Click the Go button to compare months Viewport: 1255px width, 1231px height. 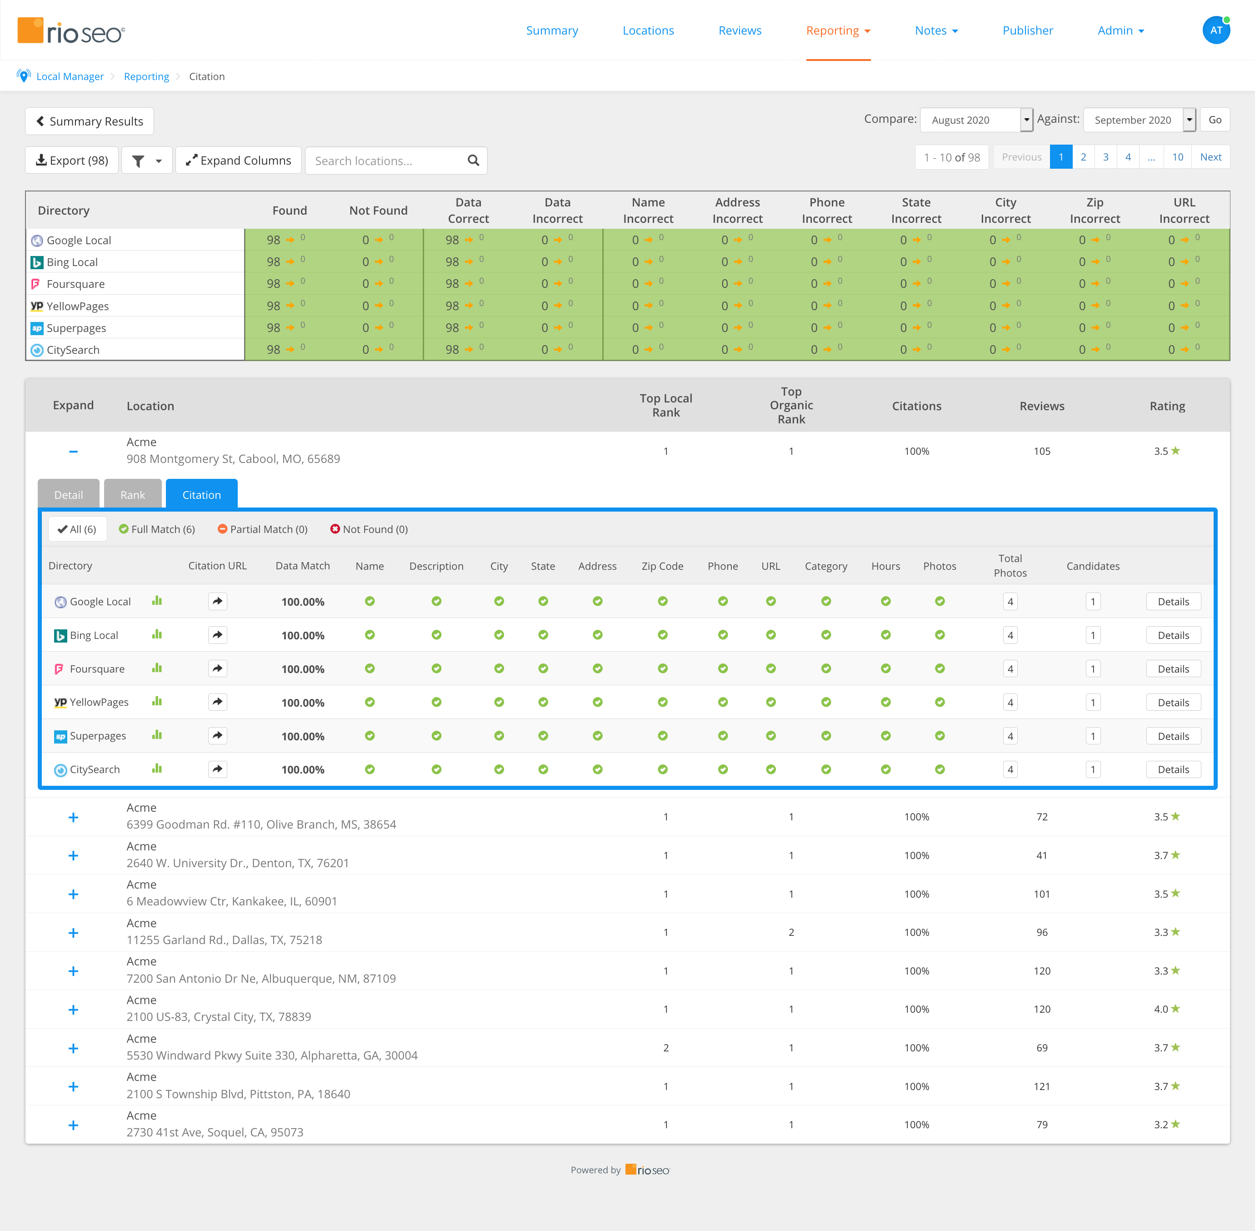[x=1214, y=120]
